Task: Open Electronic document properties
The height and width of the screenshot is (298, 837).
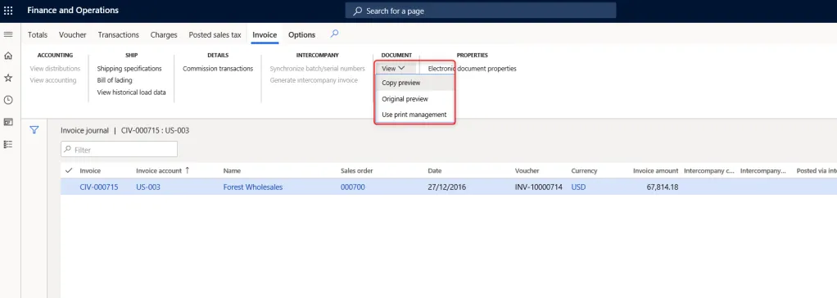Action: 473,68
